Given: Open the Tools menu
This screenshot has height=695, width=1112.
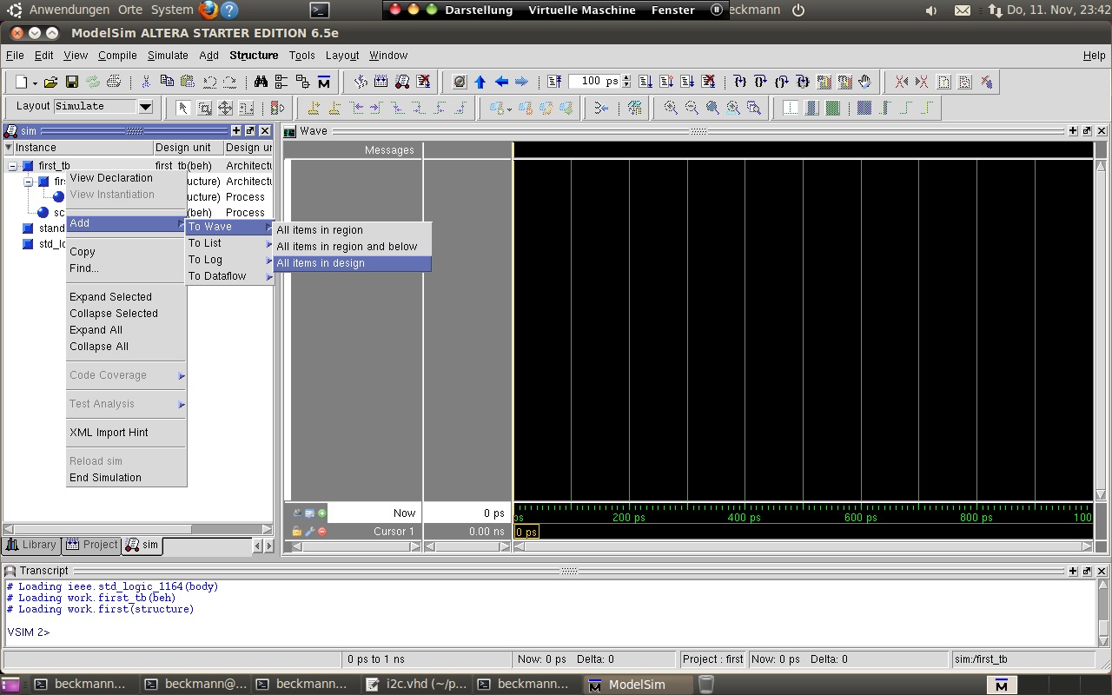Looking at the screenshot, I should point(302,56).
